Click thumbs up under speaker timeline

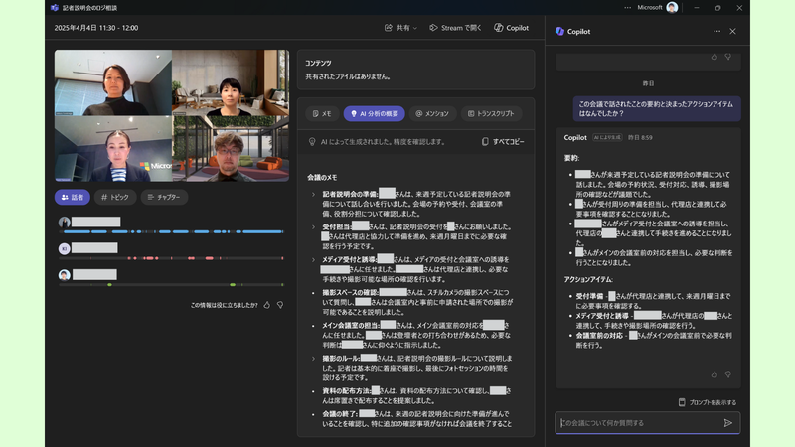pos(267,305)
